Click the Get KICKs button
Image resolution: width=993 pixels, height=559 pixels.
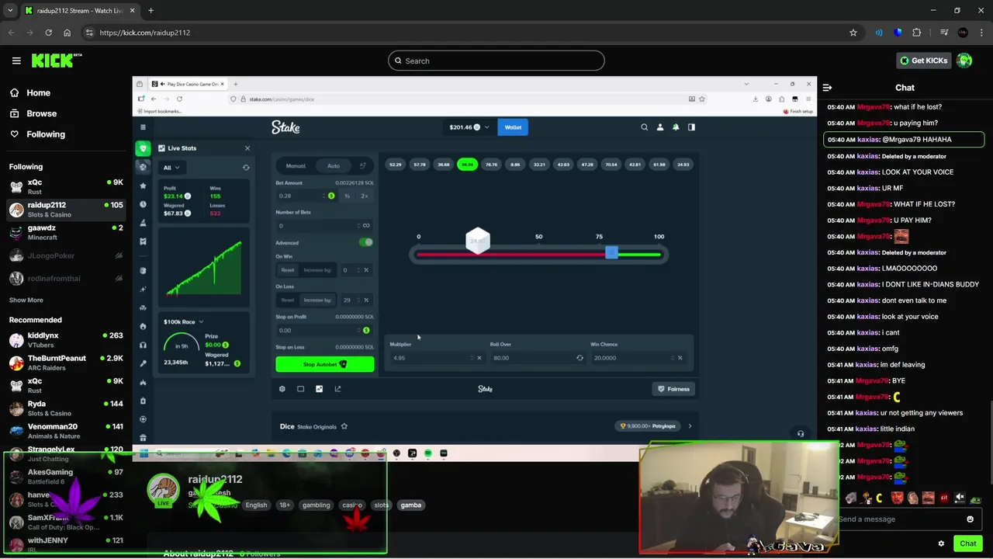click(x=923, y=61)
